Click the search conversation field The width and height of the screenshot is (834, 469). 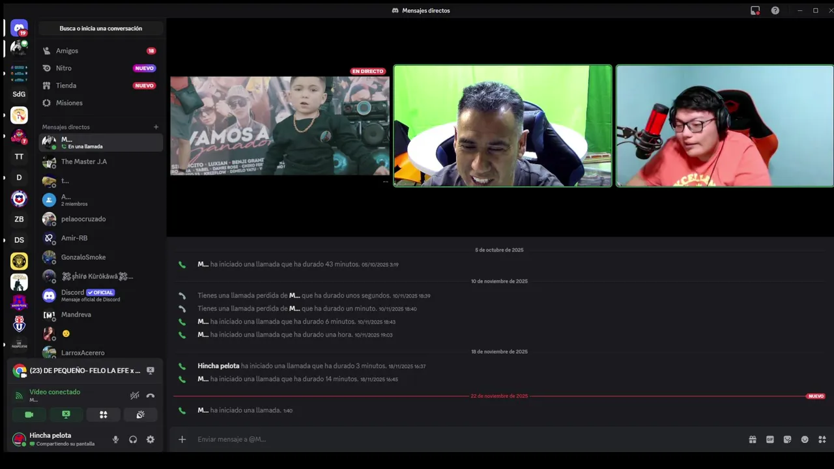(x=100, y=29)
